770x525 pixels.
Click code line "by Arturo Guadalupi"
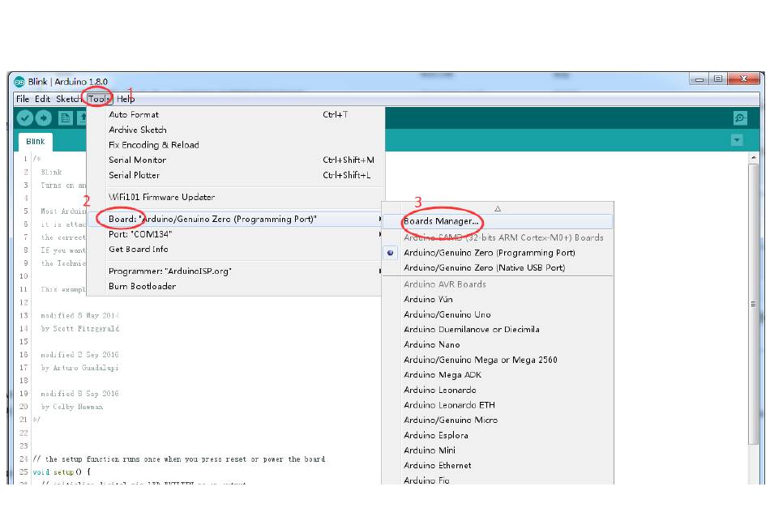79,368
